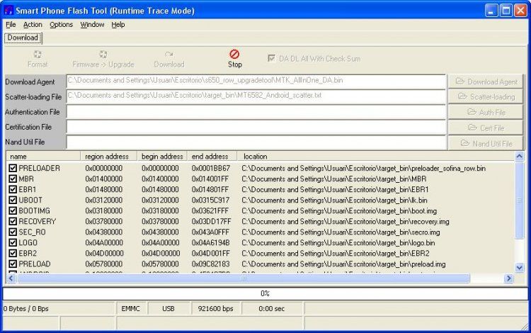Click the Download arrow toolbar icon
The image size is (531, 333).
[x=169, y=55]
